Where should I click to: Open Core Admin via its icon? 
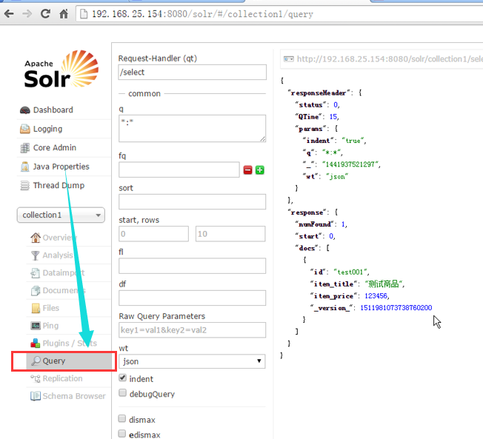(x=25, y=148)
